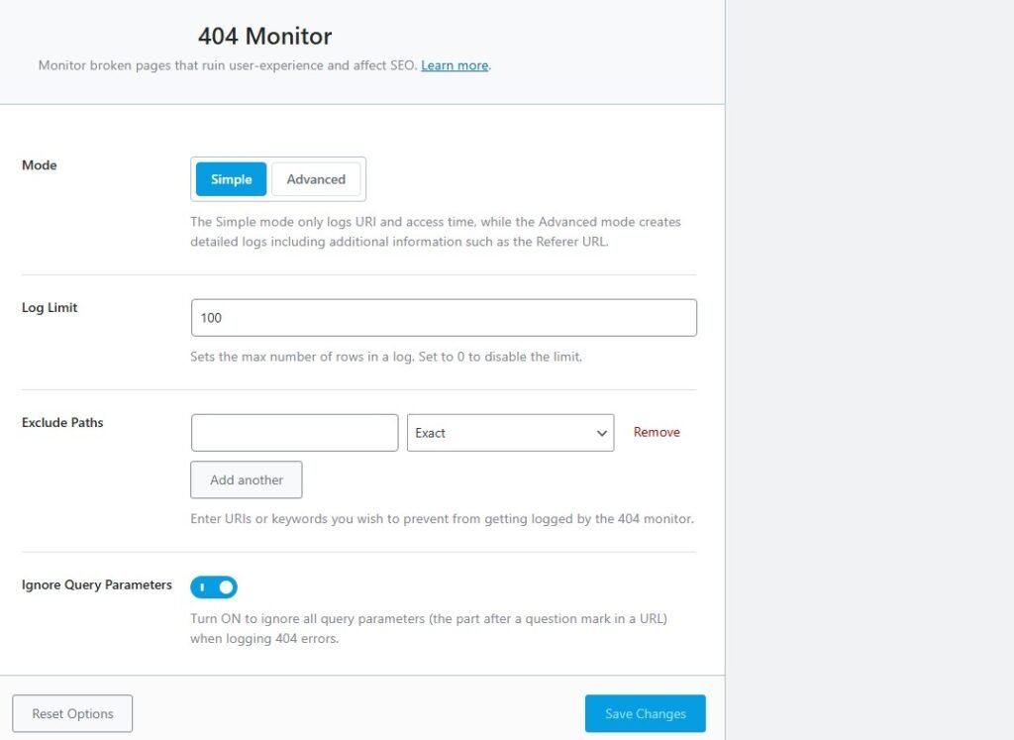Click the Ignore Query Parameters label
Viewport: 1014px width, 740px height.
(x=97, y=585)
